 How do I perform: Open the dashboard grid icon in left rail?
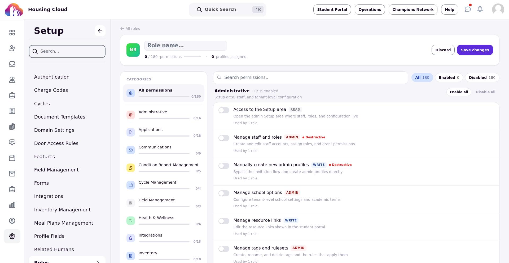(12, 33)
